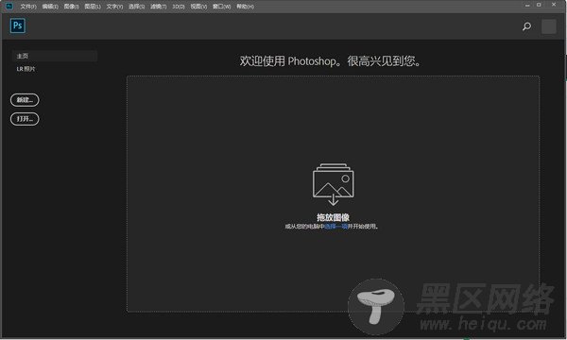Open the user account avatar square
This screenshot has height=340, width=567.
pyautogui.click(x=548, y=26)
